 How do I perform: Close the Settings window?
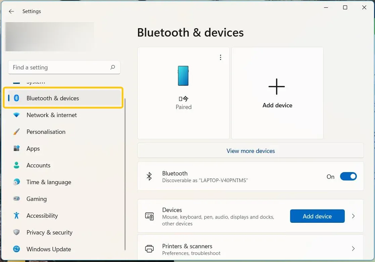point(364,7)
